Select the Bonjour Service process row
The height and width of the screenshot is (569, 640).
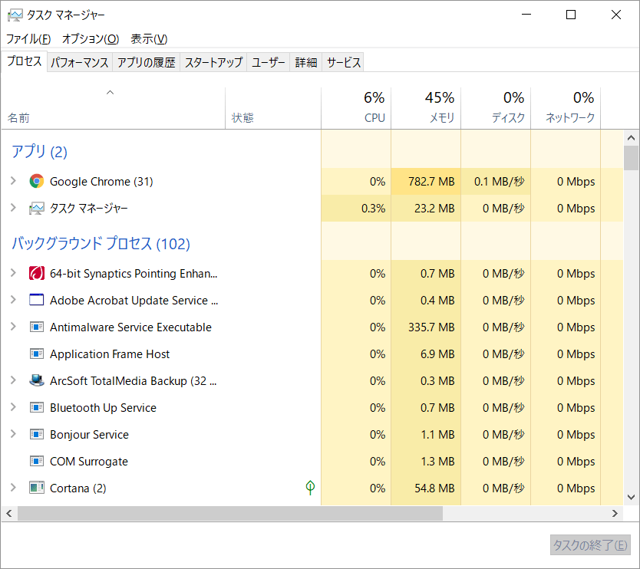[x=115, y=434]
